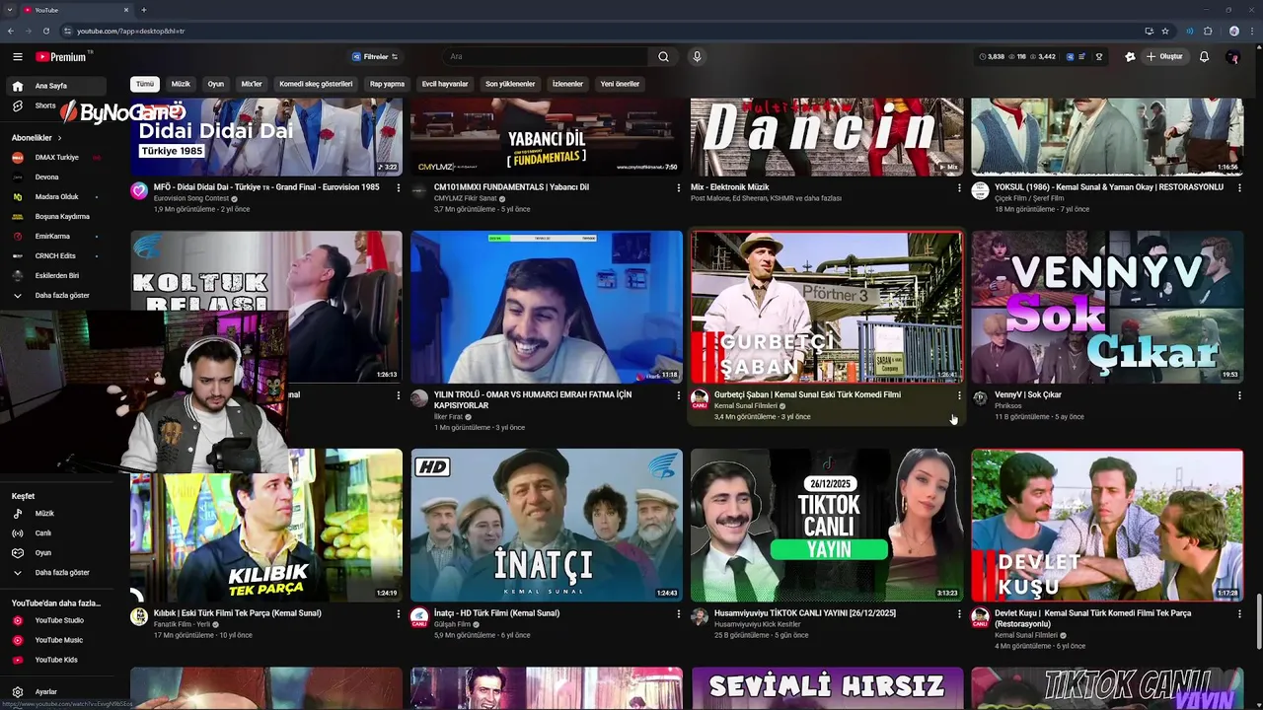The image size is (1263, 710).
Task: Play the Gurbetçi Şaban thumbnail
Action: click(827, 307)
